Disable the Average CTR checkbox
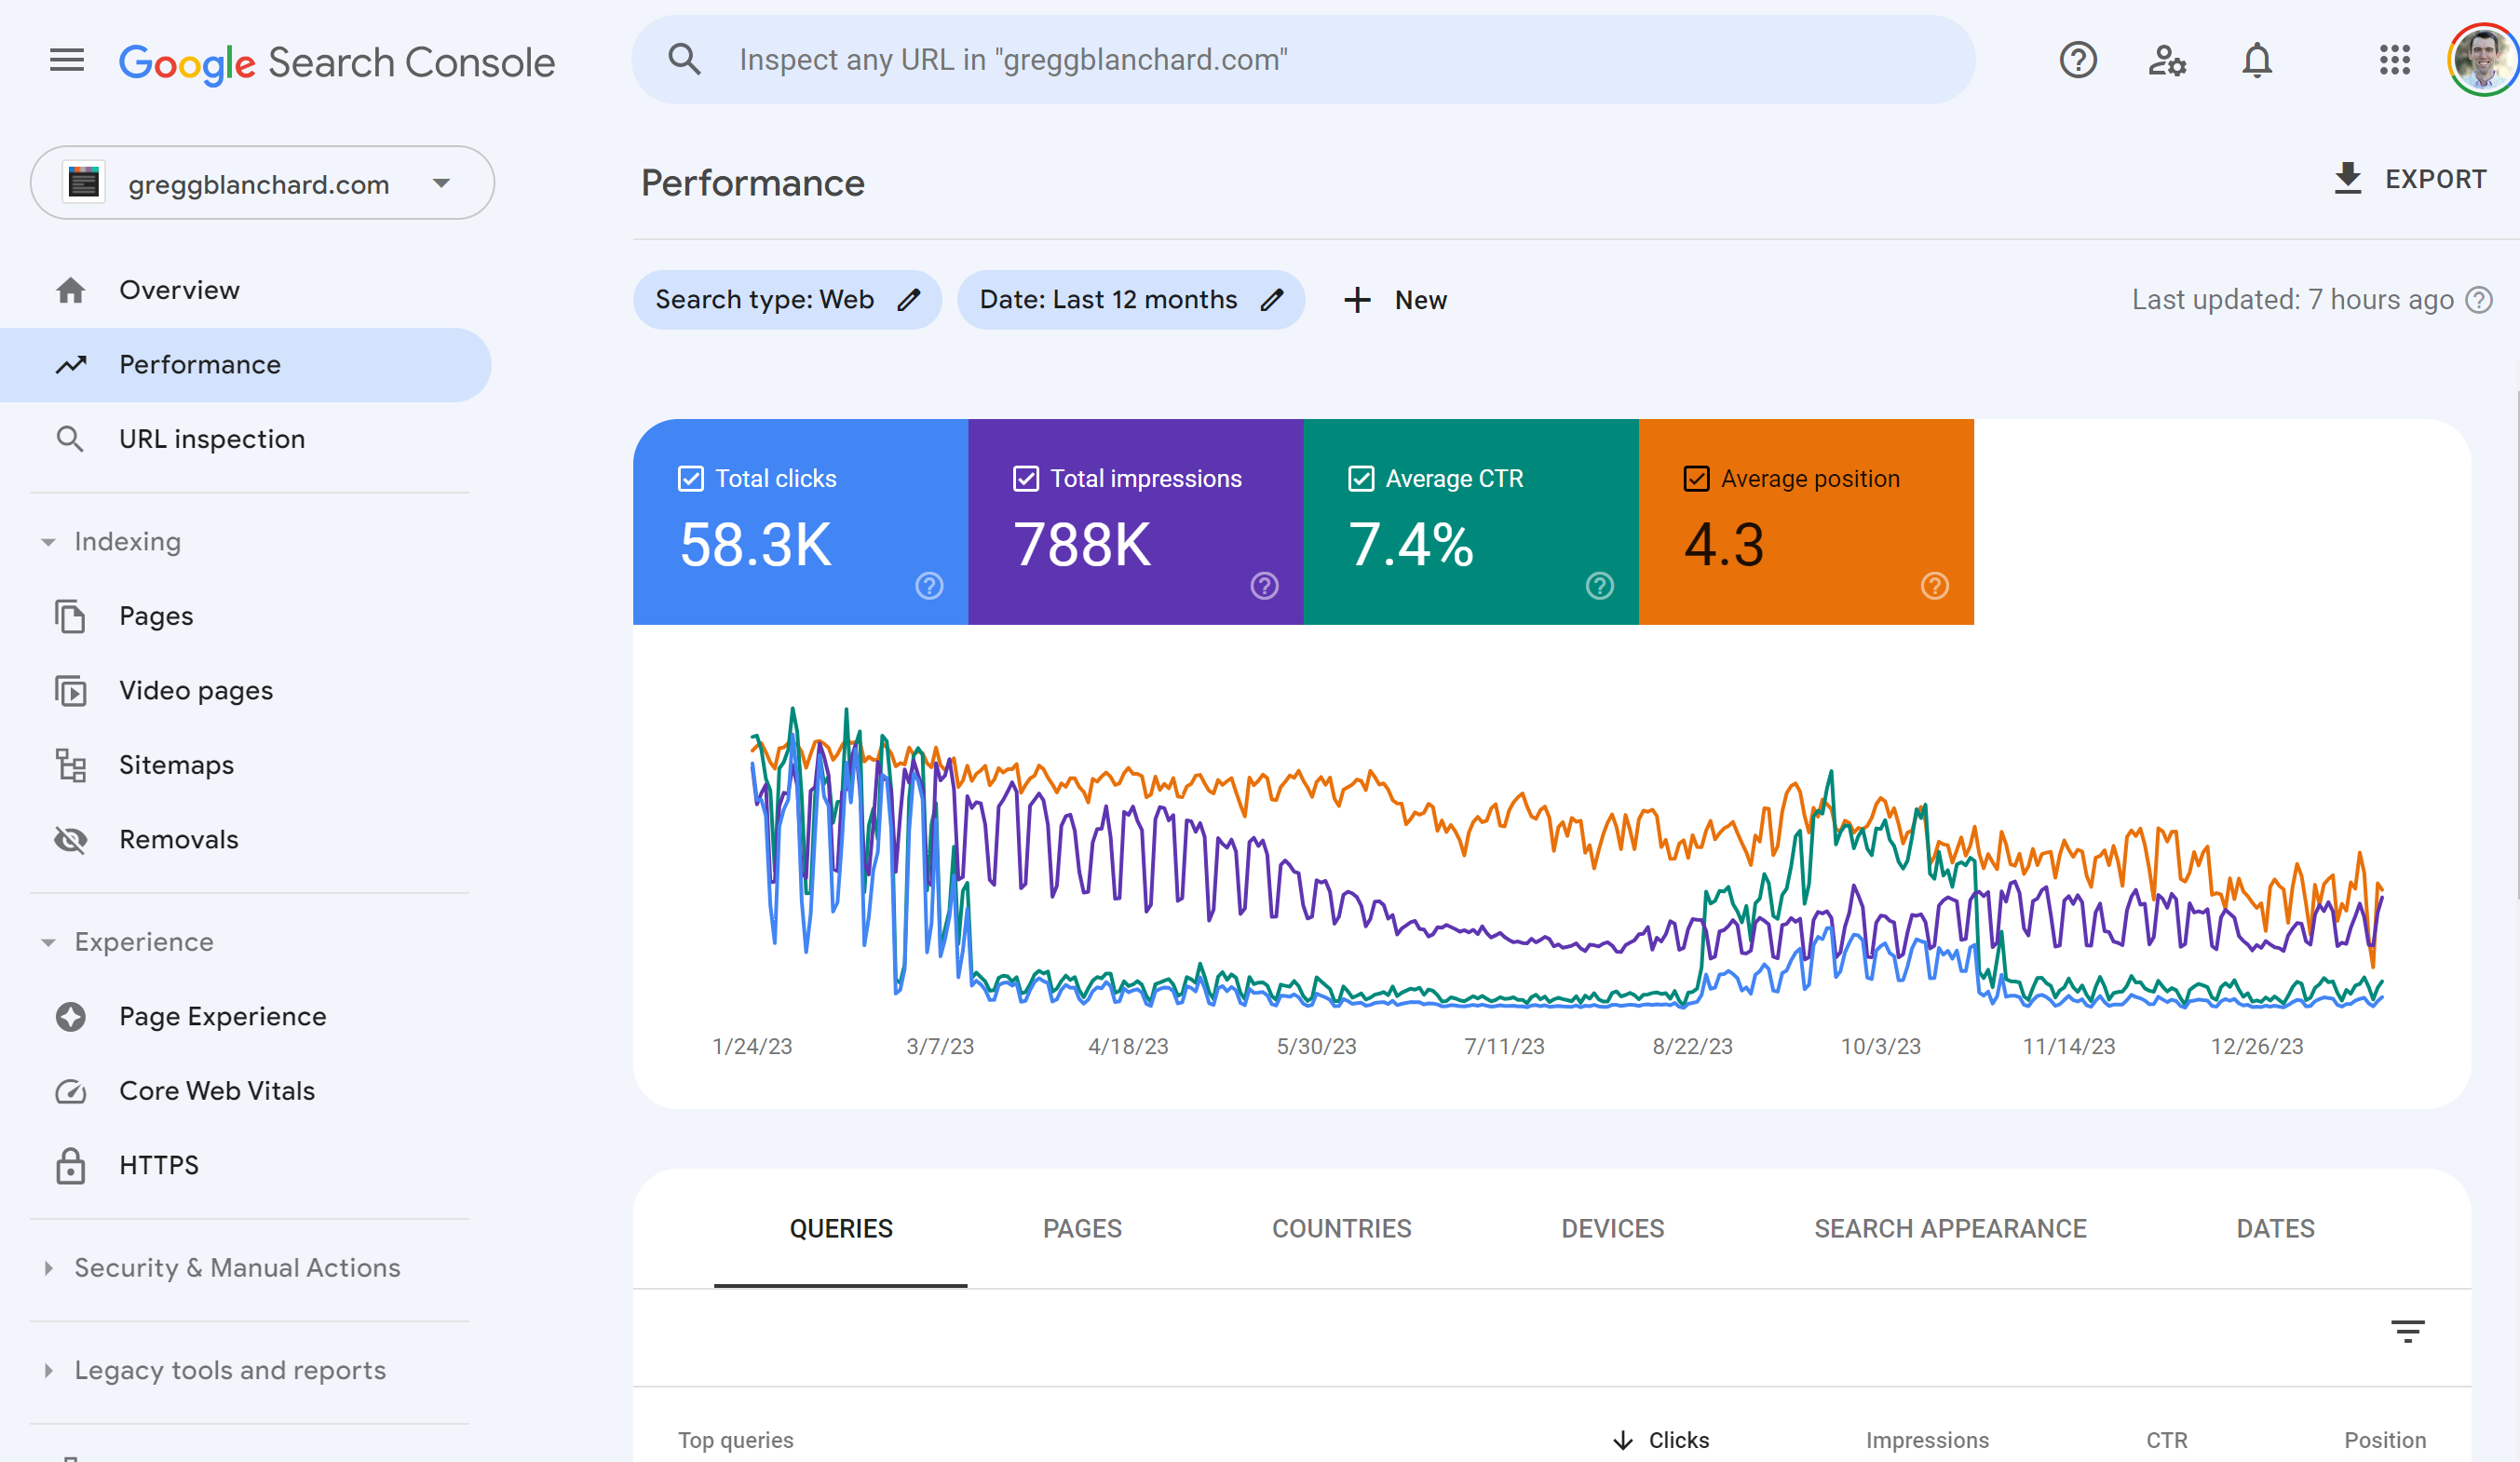This screenshot has height=1462, width=2520. (x=1361, y=479)
